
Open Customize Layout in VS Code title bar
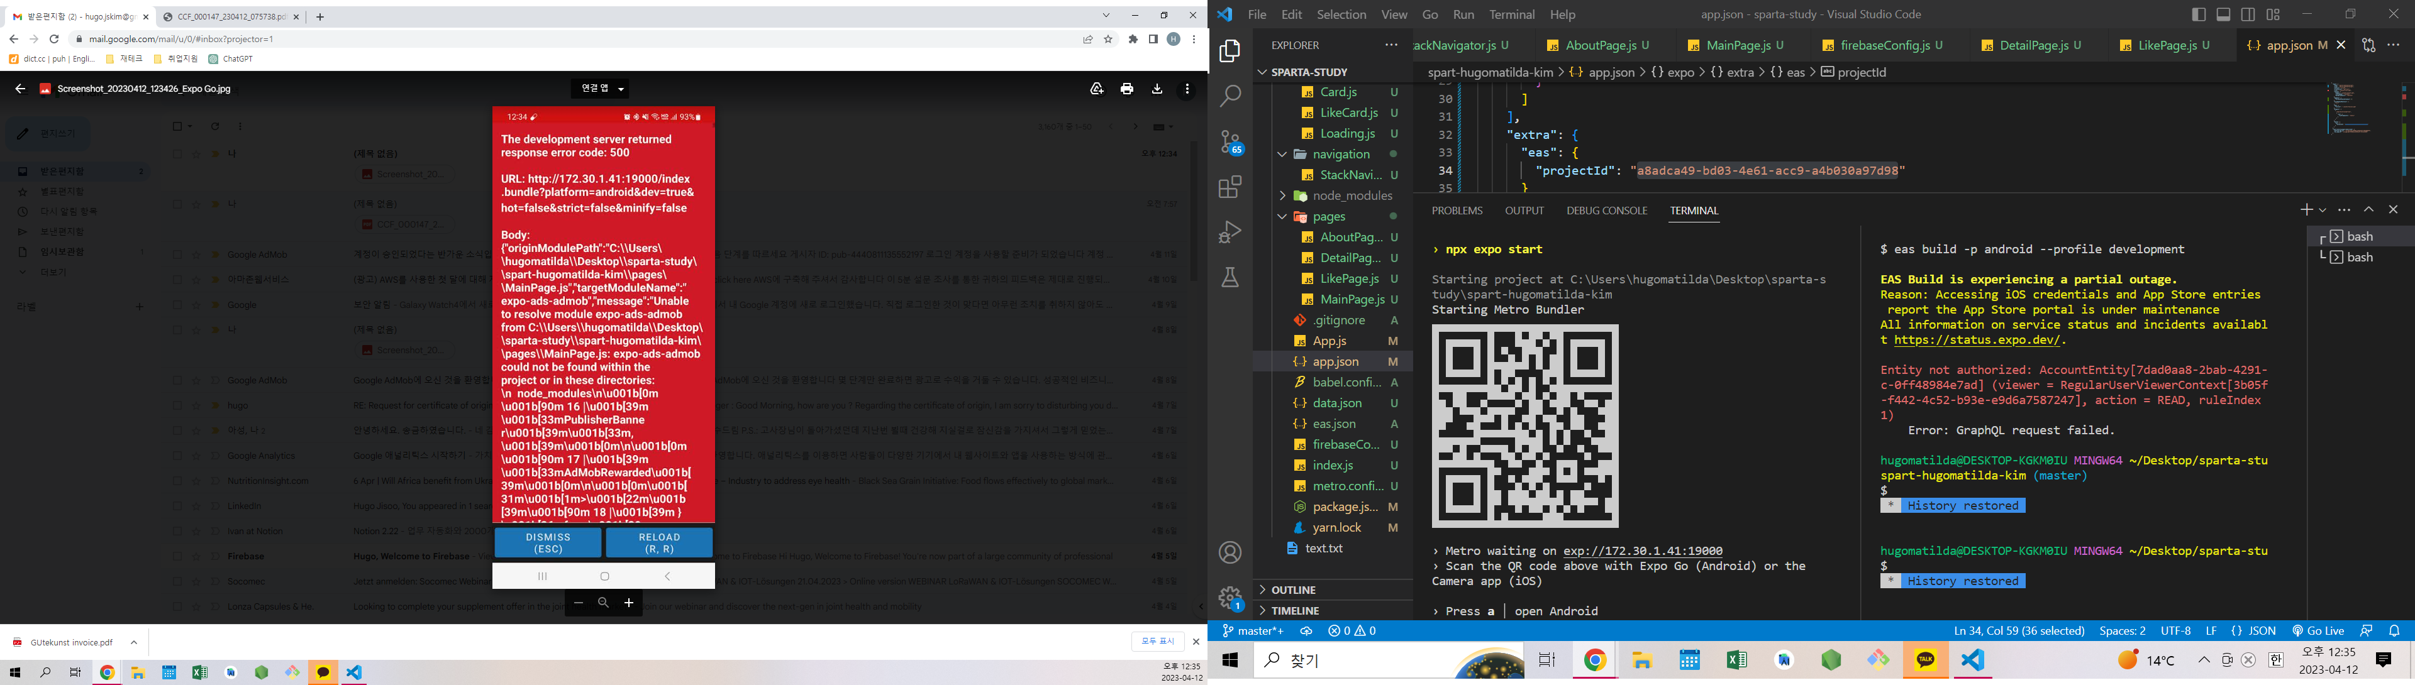tap(2273, 14)
